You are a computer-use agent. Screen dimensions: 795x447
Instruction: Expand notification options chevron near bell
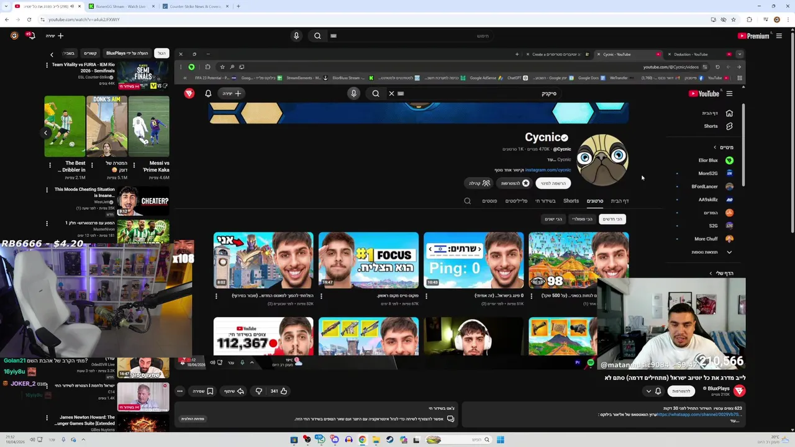point(648,391)
